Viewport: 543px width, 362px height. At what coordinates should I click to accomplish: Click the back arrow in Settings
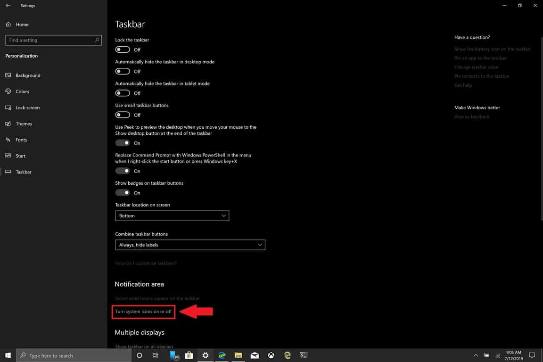coord(8,6)
